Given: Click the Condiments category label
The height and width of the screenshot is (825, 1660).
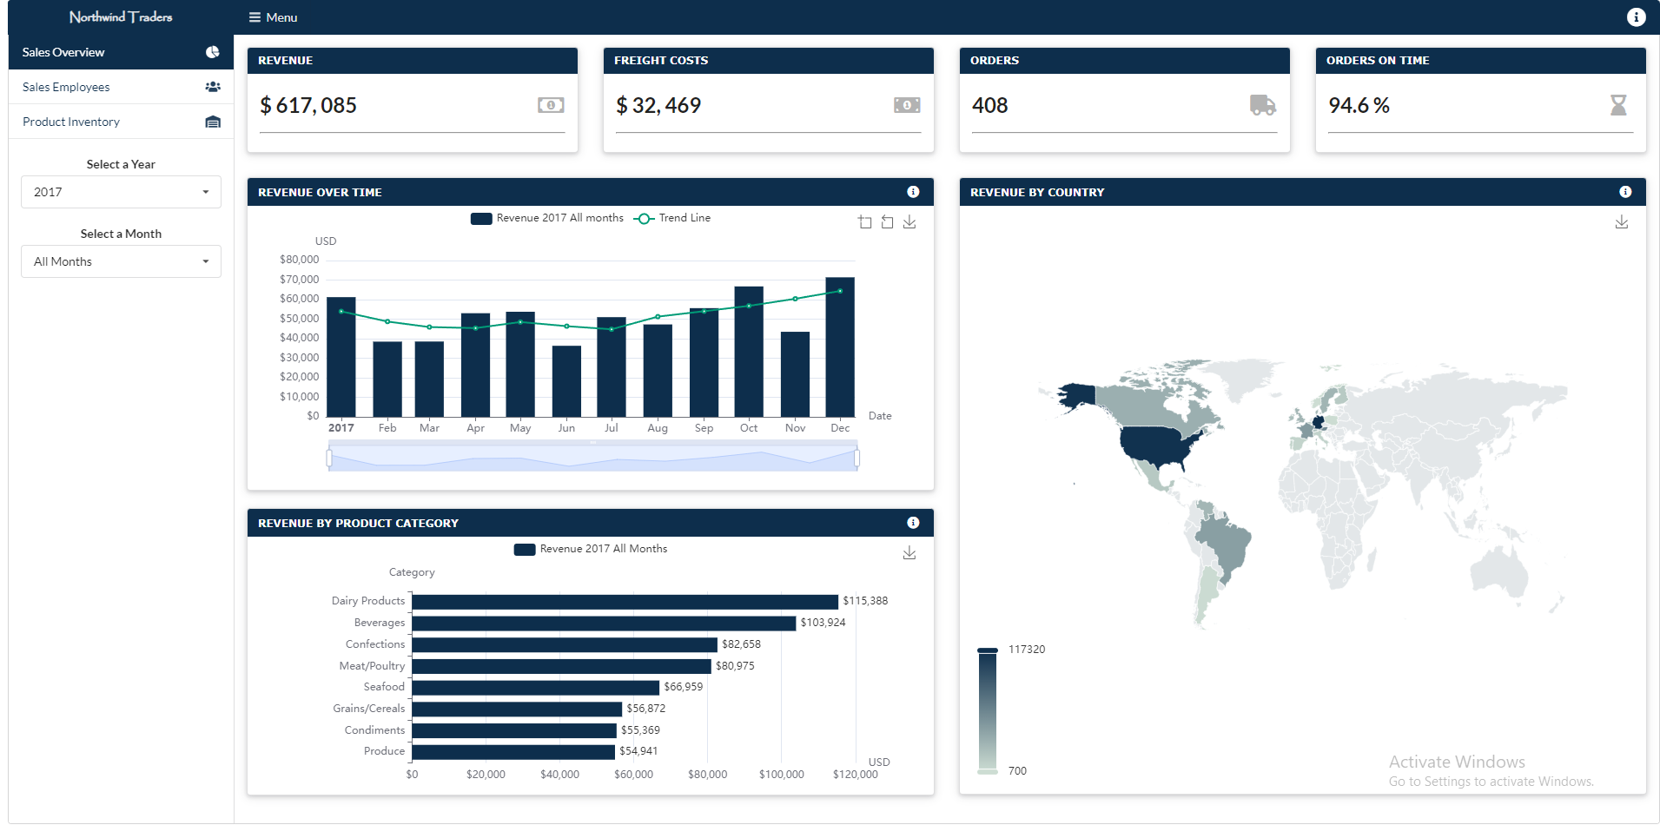Looking at the screenshot, I should pos(374,730).
